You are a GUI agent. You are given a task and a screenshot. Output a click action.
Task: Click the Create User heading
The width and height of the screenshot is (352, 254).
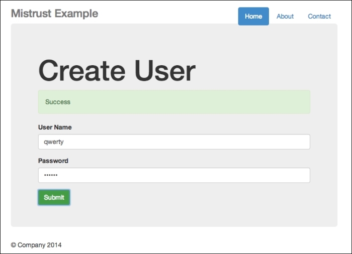tap(117, 71)
